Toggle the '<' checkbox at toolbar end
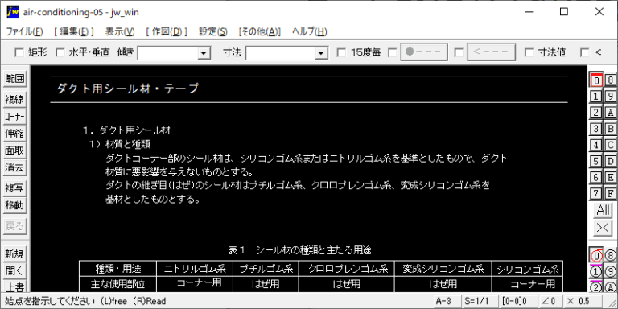Image resolution: width=618 pixels, height=309 pixels. 585,52
